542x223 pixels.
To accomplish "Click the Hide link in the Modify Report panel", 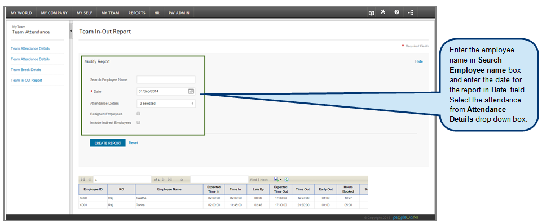I will pos(419,61).
